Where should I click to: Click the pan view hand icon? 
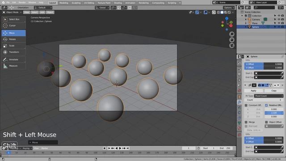[x=232, y=40]
